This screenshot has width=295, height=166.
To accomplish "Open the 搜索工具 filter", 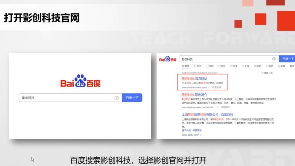I will coord(267,73).
